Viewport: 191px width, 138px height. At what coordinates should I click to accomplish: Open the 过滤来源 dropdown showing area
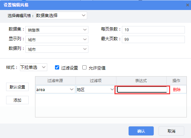coord(56,89)
